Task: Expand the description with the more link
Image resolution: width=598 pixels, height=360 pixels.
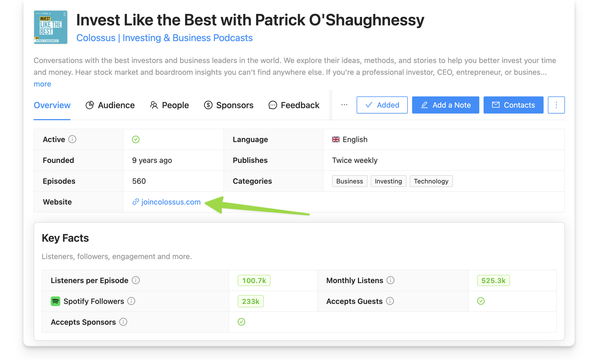Action: (42, 84)
